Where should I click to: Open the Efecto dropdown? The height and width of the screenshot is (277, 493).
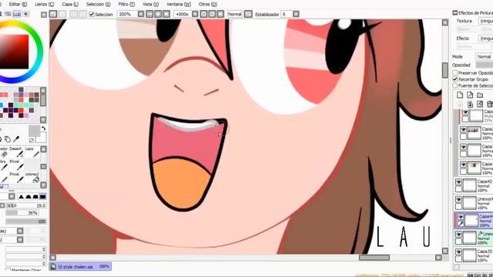pyautogui.click(x=486, y=38)
